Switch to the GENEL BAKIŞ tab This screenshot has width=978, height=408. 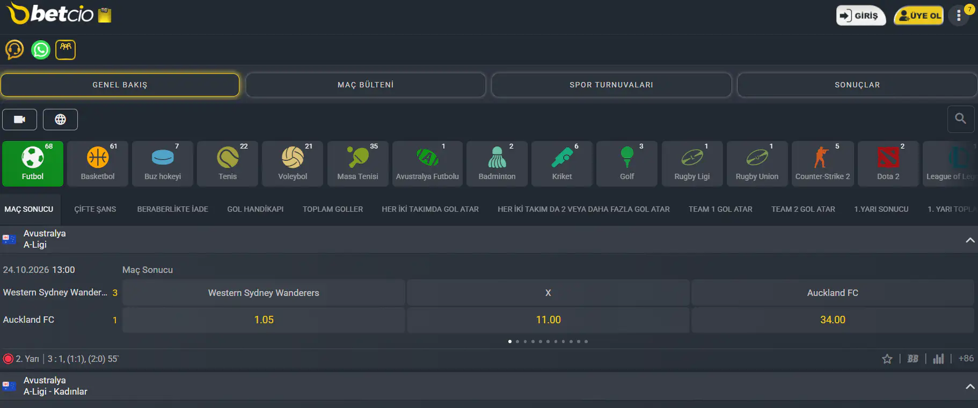pos(120,85)
